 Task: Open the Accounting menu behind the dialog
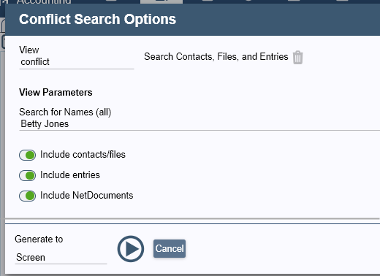(x=44, y=2)
